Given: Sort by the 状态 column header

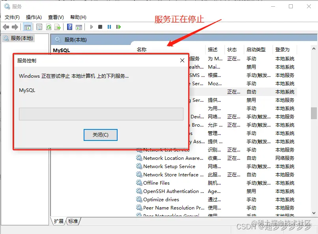Looking at the screenshot, I should pos(234,49).
